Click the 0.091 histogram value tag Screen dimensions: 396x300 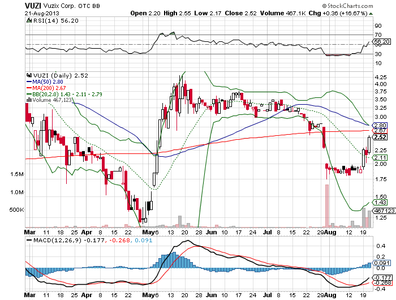coord(382,263)
